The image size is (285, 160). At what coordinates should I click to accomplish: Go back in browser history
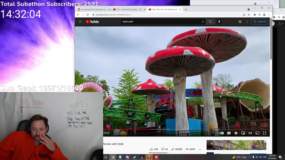(78, 15)
